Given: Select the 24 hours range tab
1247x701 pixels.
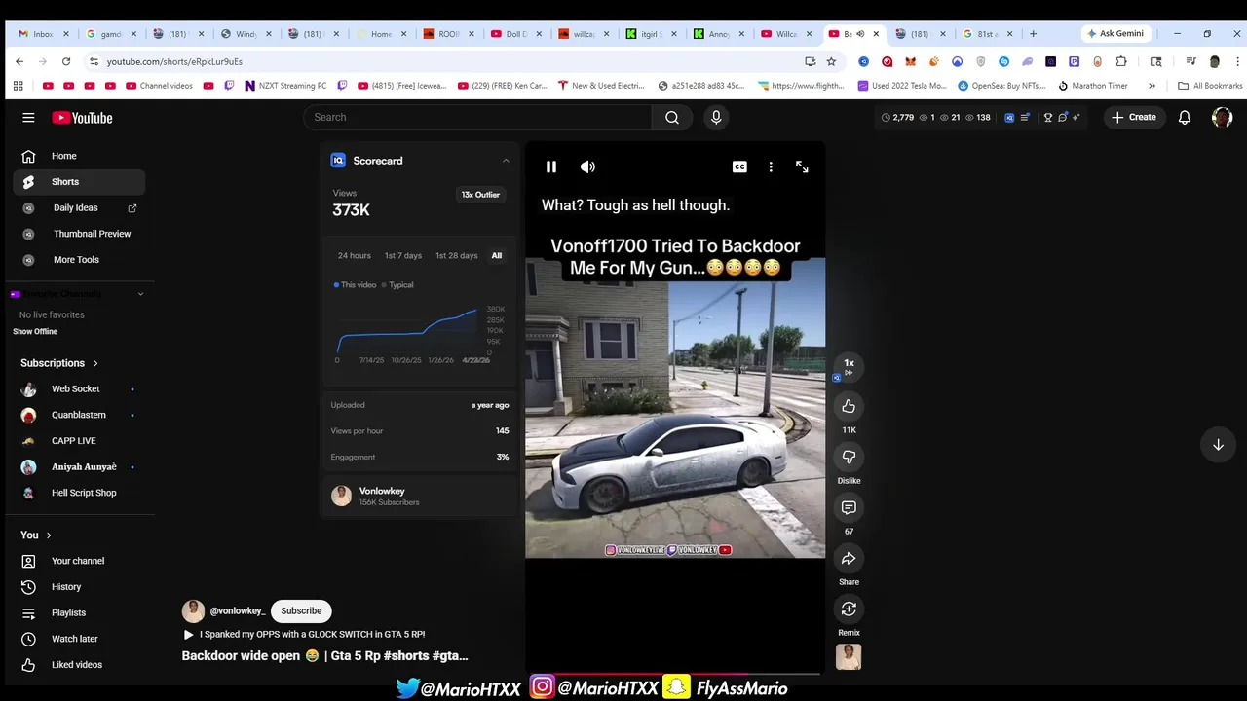Looking at the screenshot, I should (355, 255).
